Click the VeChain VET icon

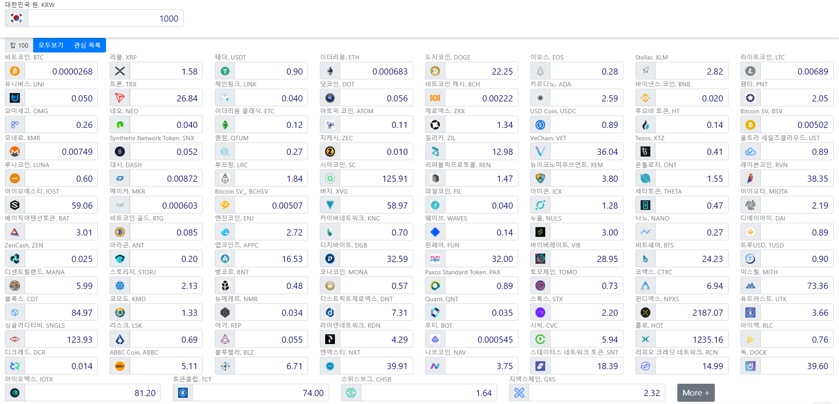540,152
